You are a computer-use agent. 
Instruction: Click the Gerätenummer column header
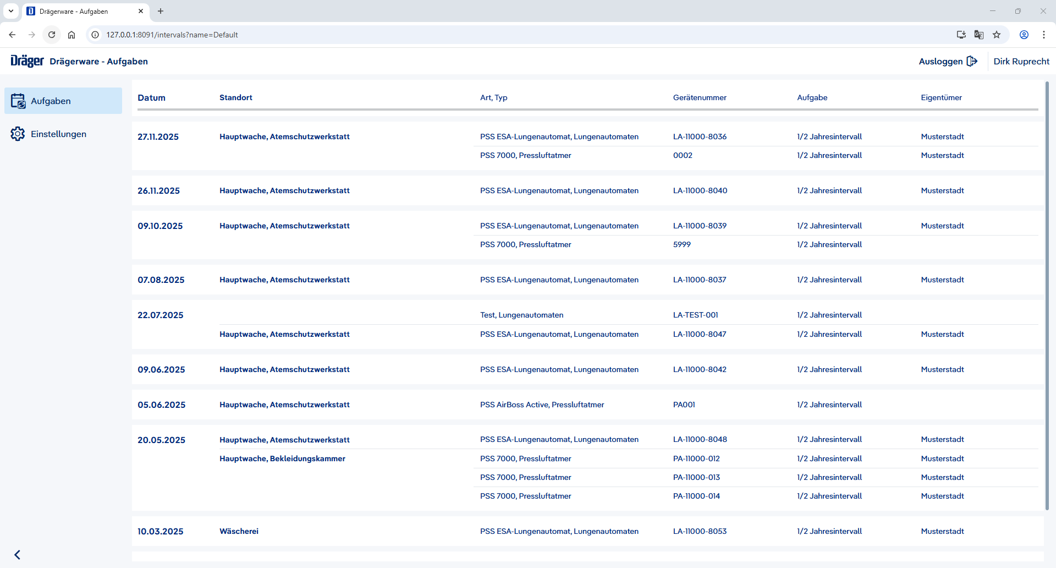point(700,97)
